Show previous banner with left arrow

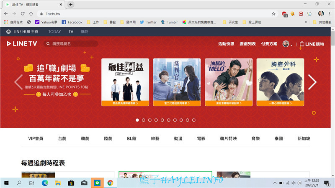[18, 82]
